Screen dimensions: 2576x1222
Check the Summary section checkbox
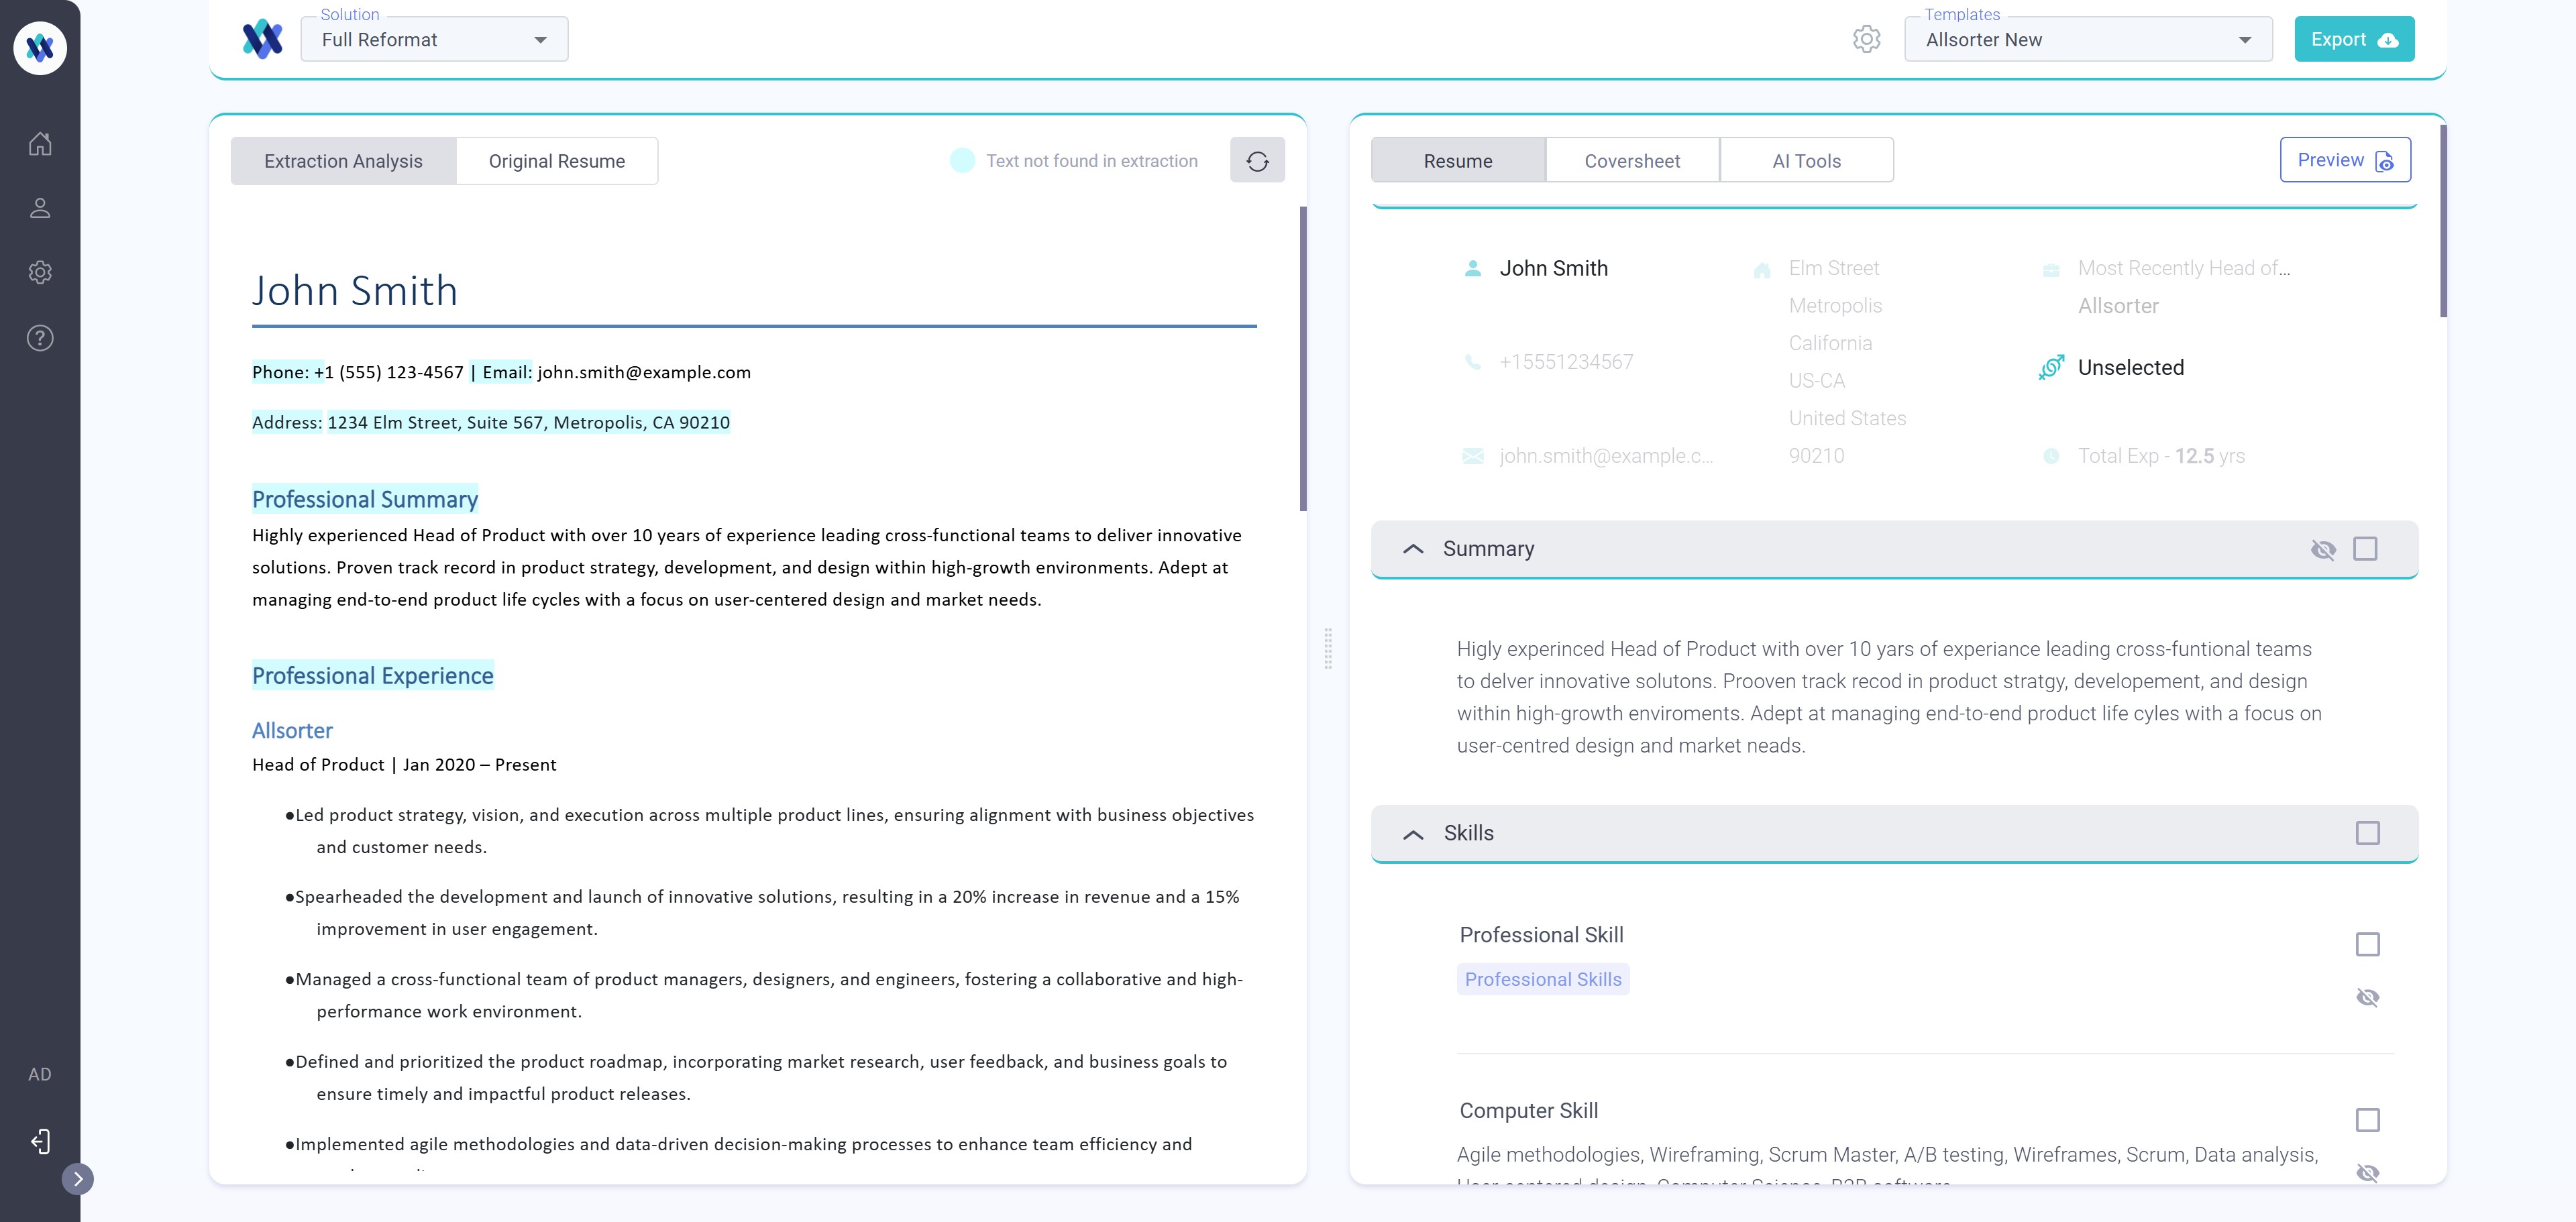[x=2365, y=549]
